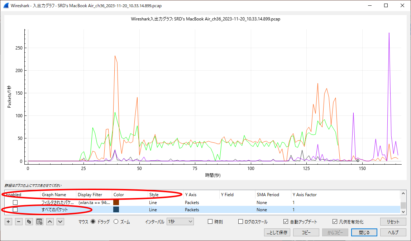Duplicate the selected graph with the copy icon
411x241 pixels.
[29, 222]
